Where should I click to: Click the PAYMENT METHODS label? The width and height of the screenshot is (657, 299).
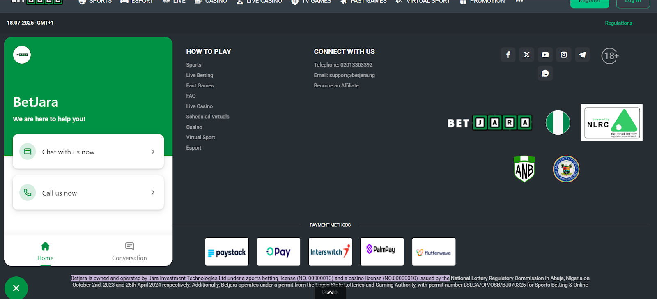330,225
